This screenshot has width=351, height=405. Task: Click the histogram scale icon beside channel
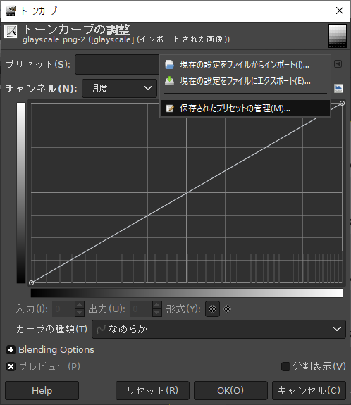[x=338, y=88]
